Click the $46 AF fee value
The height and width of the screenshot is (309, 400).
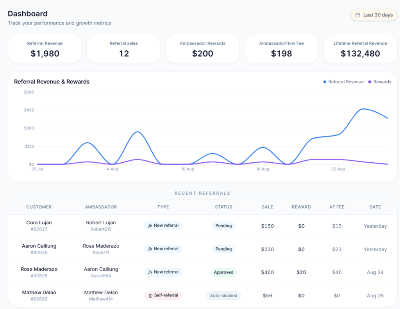point(337,272)
